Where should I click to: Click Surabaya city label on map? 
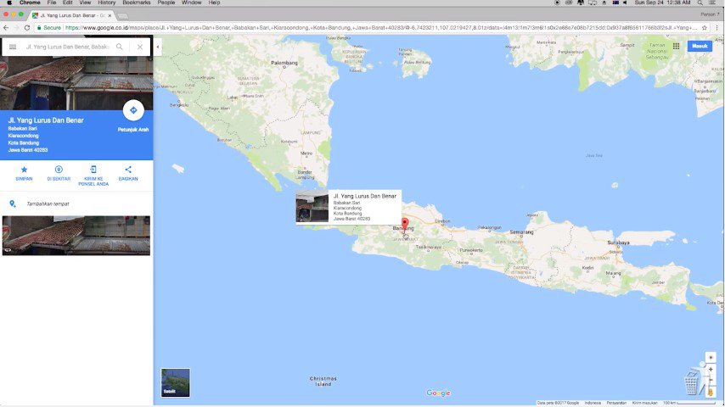coord(618,243)
